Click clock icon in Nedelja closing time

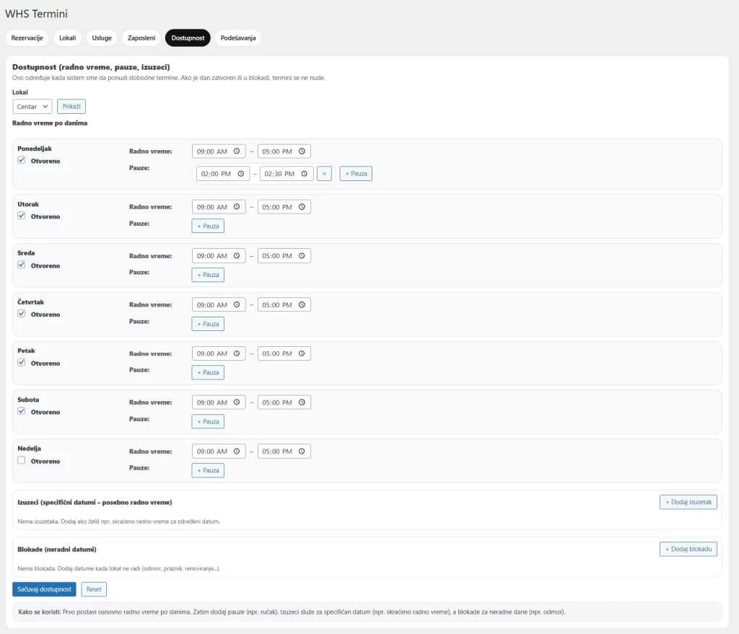302,452
